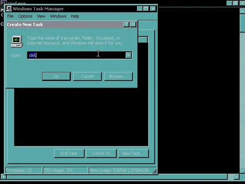Open the Help menu in Task Manager
This screenshot has height=184, width=245.
click(x=75, y=16)
